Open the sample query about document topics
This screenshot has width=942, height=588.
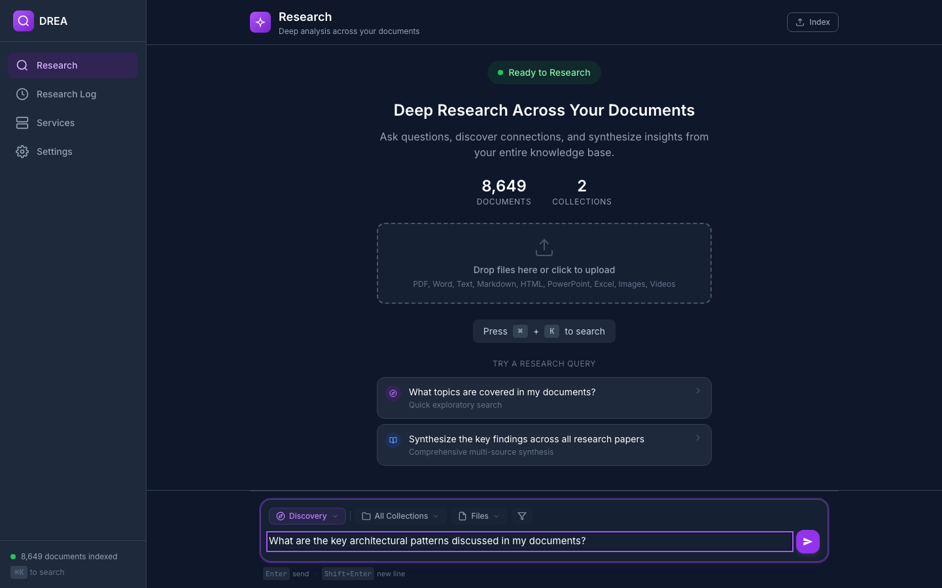(x=544, y=397)
